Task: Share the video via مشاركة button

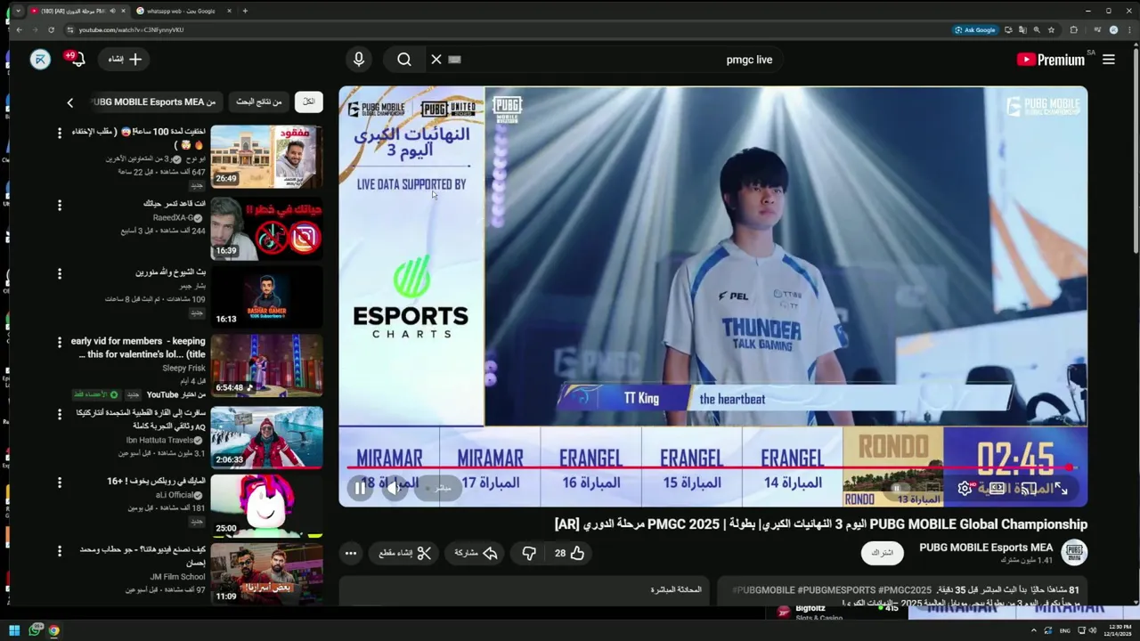Action: point(476,553)
